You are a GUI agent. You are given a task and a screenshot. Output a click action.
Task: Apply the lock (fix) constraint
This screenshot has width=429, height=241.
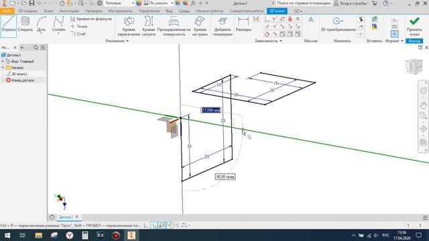pos(290,19)
